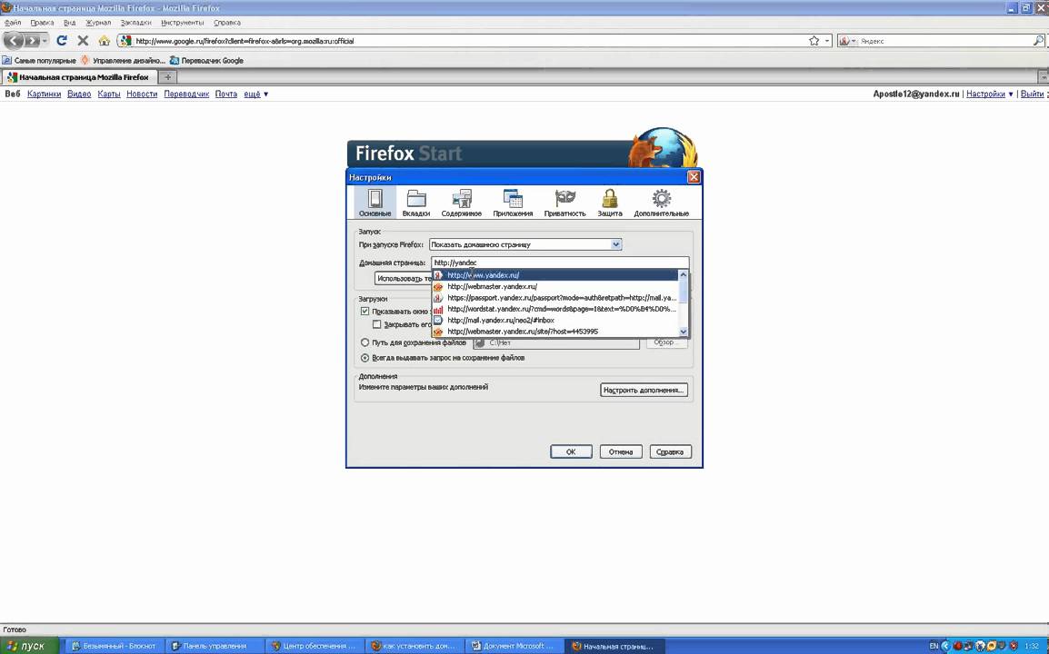Toggle Закрывать его checkbox

[376, 324]
